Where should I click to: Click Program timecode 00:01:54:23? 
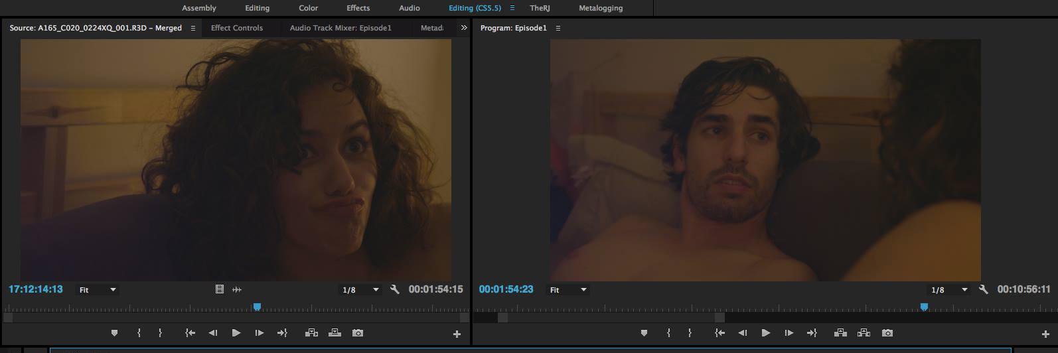pyautogui.click(x=506, y=289)
